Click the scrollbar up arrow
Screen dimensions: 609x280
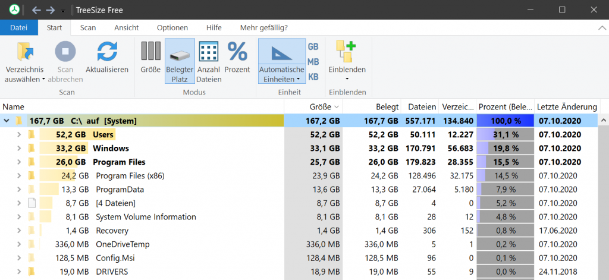click(x=603, y=121)
